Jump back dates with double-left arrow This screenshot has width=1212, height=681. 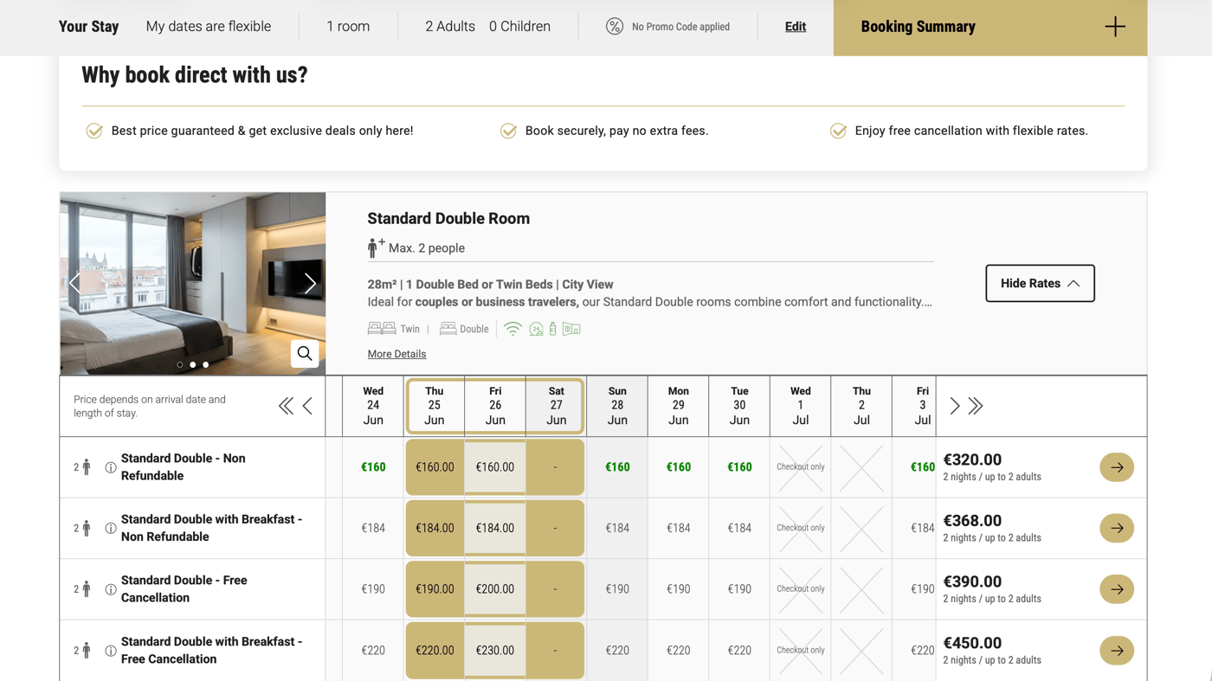286,406
